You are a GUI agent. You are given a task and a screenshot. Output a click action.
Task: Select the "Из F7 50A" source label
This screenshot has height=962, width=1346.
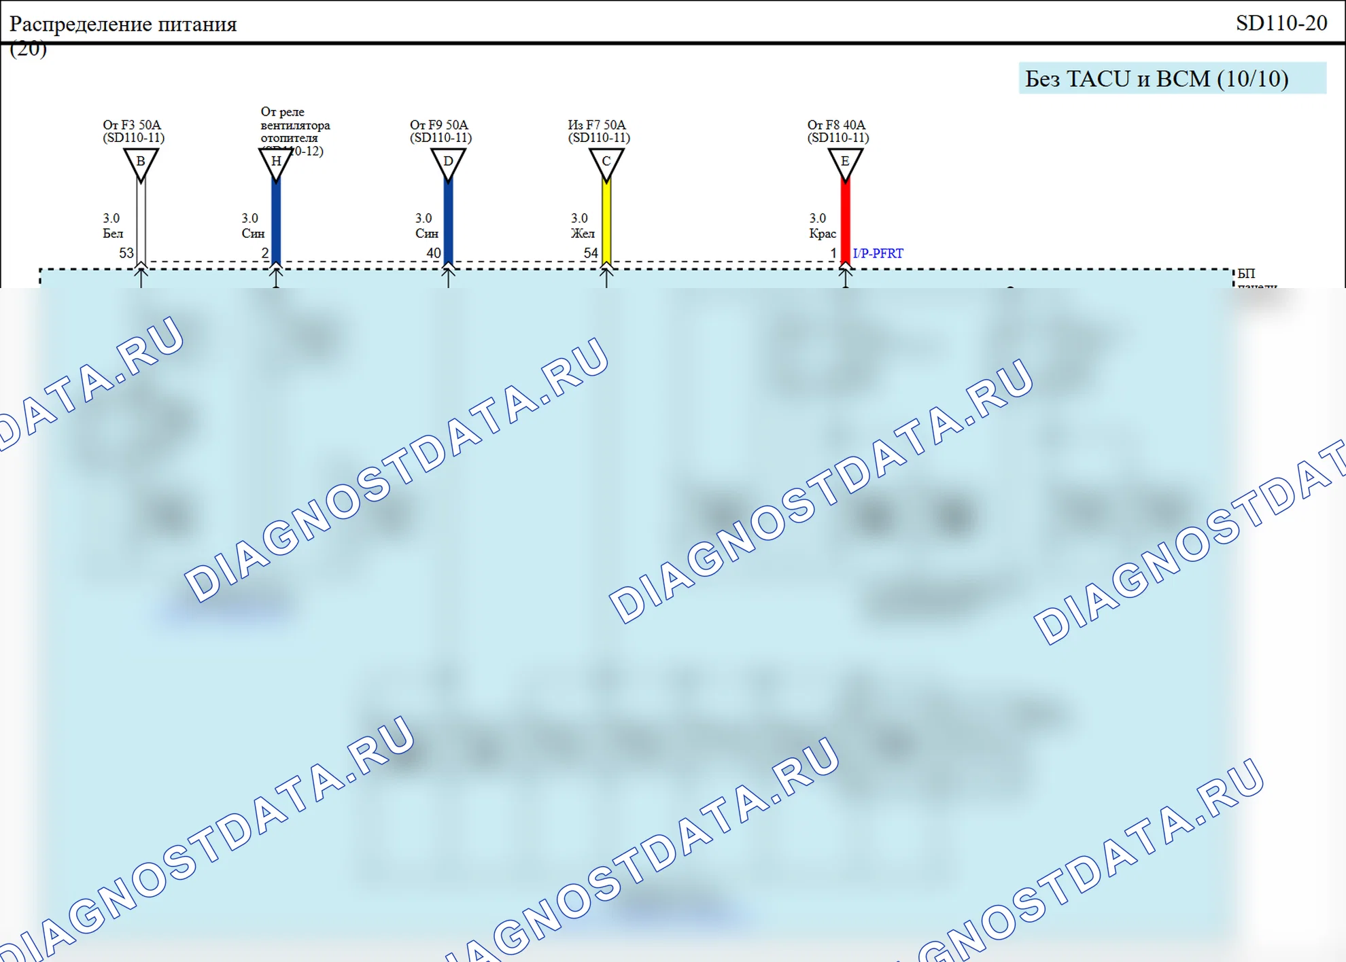597,125
